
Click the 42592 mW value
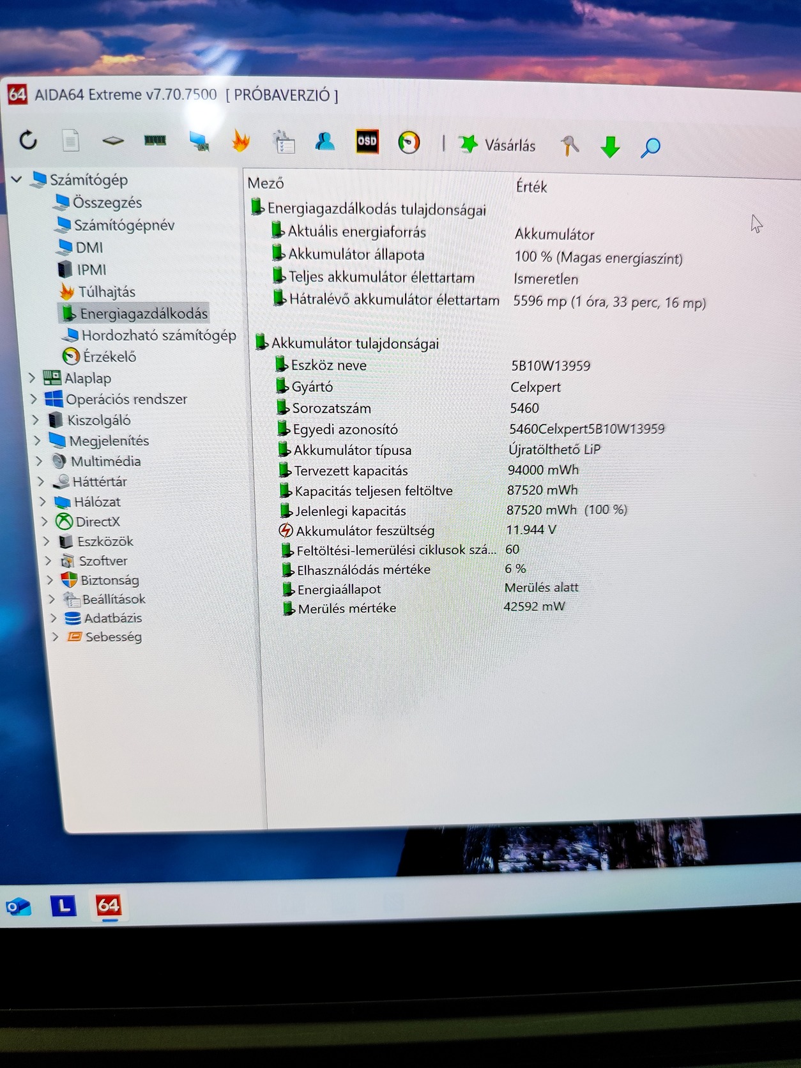(534, 606)
